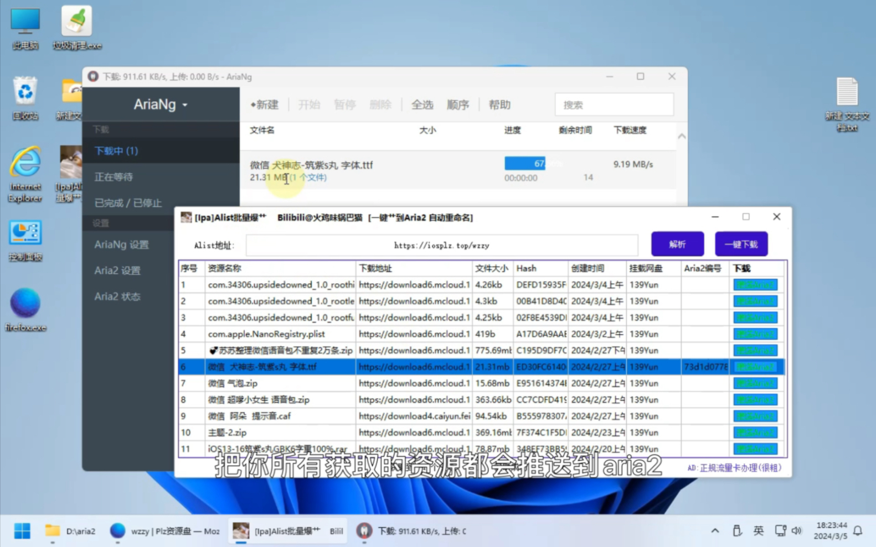876x547 pixels.
Task: Open the 此电脑 desktop icon
Action: coord(25,29)
